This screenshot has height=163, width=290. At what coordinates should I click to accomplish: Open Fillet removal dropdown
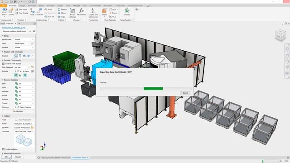point(24,87)
